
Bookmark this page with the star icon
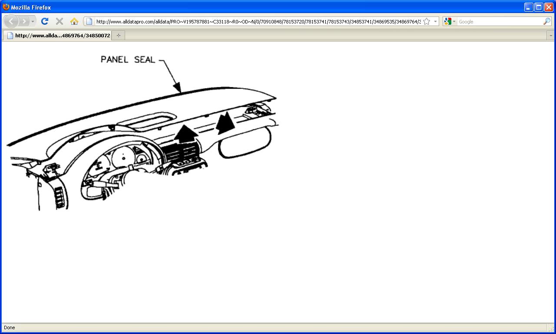[x=427, y=21]
